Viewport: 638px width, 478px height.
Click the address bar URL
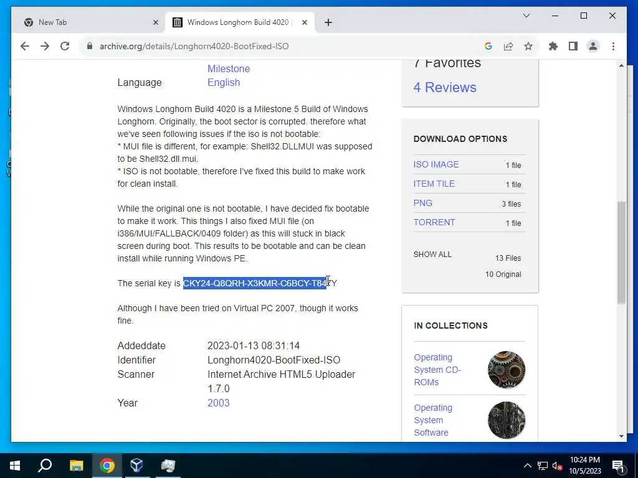pos(194,46)
